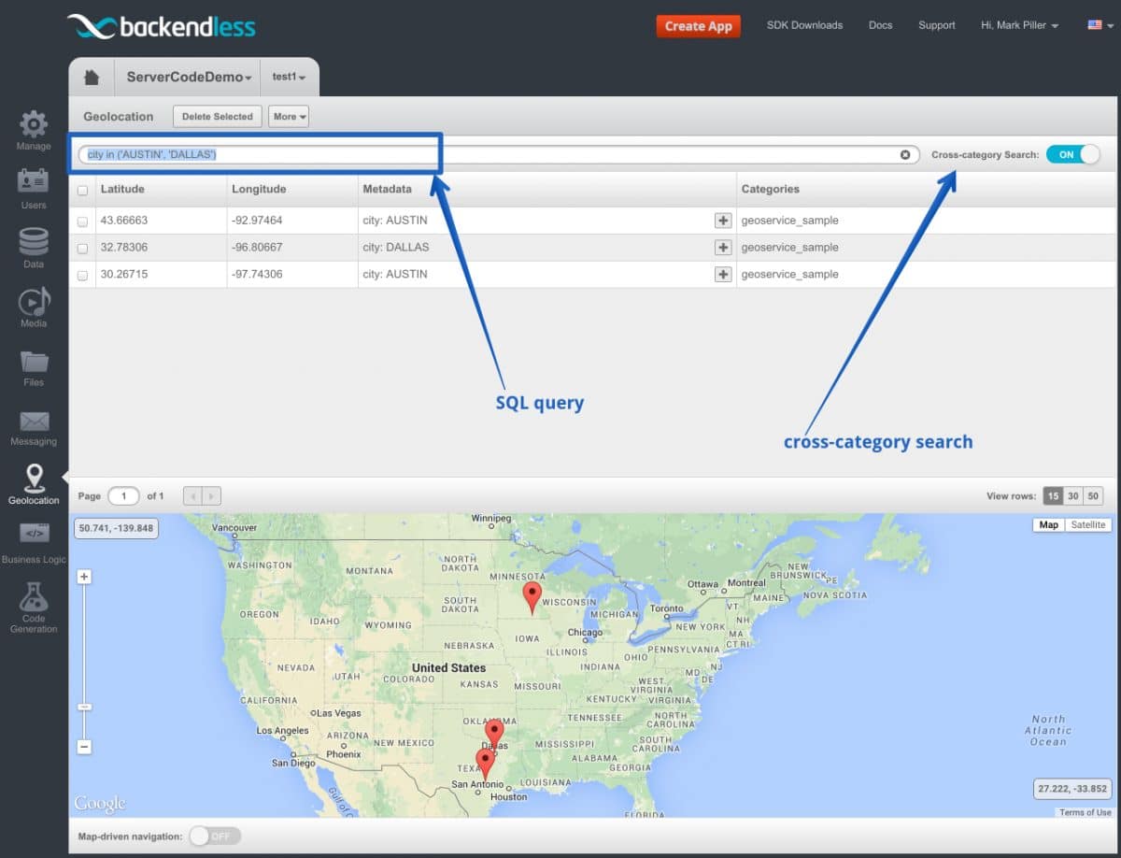Viewport: 1121px width, 858px height.
Task: Click the map zoom slider handle
Action: click(x=84, y=708)
